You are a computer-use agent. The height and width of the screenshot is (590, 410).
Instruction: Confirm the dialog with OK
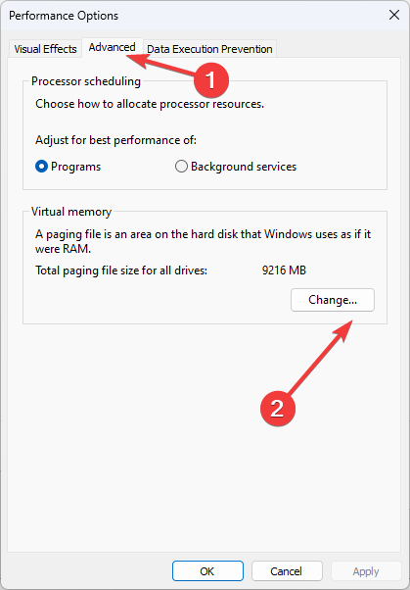(207, 571)
